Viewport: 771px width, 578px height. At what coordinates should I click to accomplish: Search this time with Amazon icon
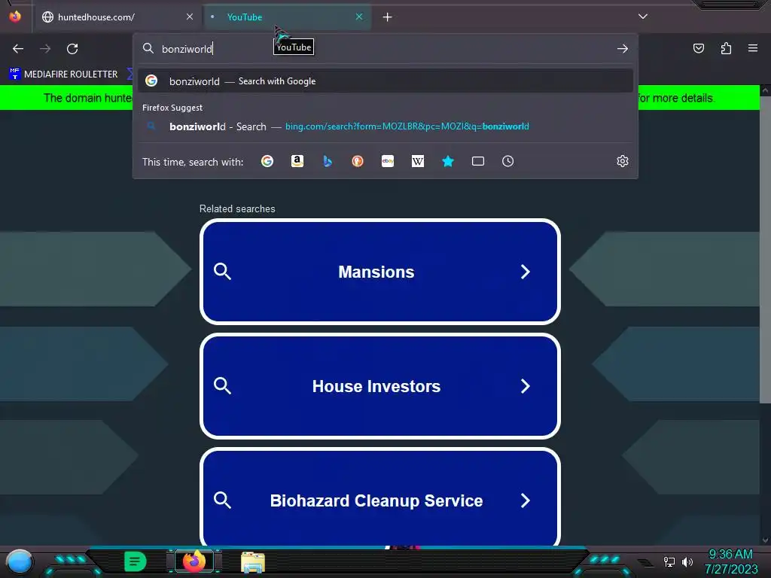pyautogui.click(x=297, y=161)
